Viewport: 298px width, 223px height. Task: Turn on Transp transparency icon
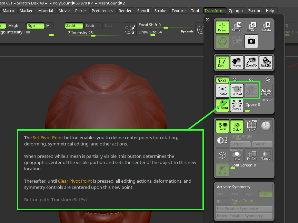click(266, 155)
